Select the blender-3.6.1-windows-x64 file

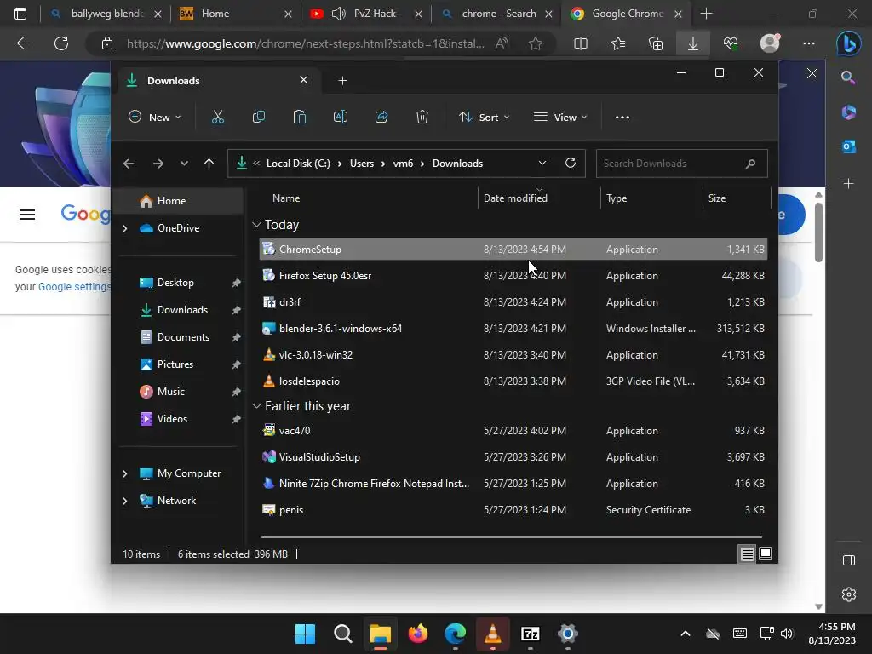513,329
